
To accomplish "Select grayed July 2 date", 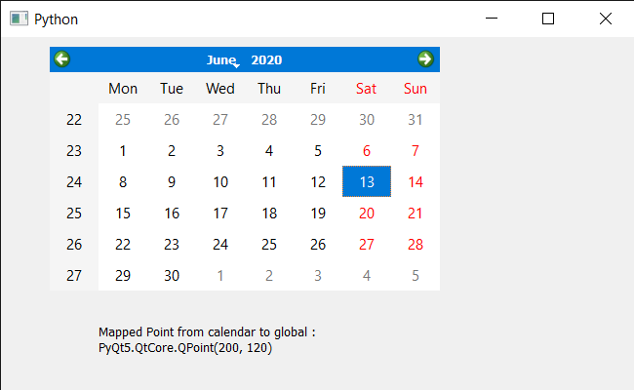I will click(269, 275).
